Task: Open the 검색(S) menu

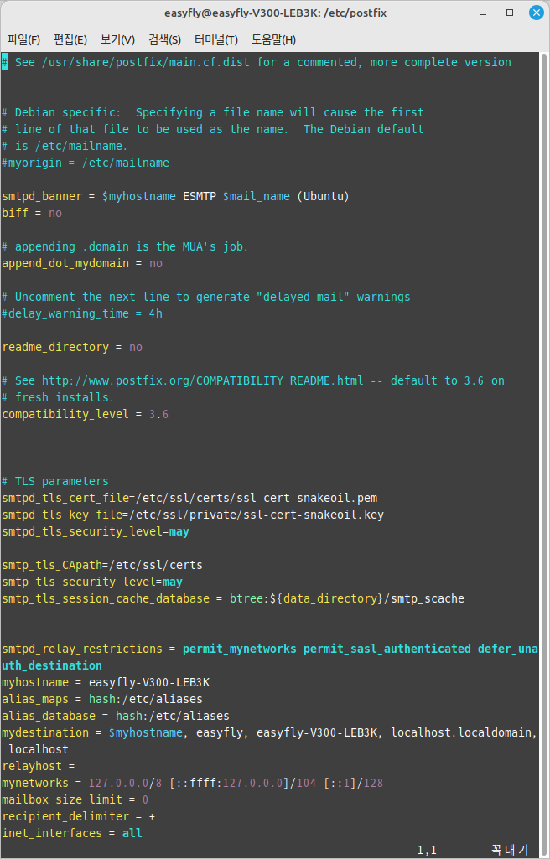Action: point(164,39)
